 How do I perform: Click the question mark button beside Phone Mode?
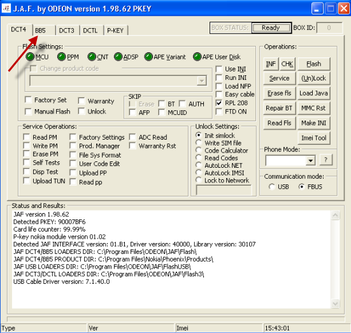[326, 160]
